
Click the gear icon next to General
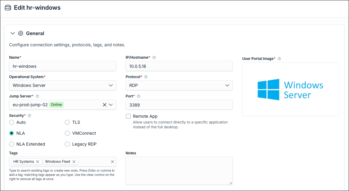coord(21,33)
